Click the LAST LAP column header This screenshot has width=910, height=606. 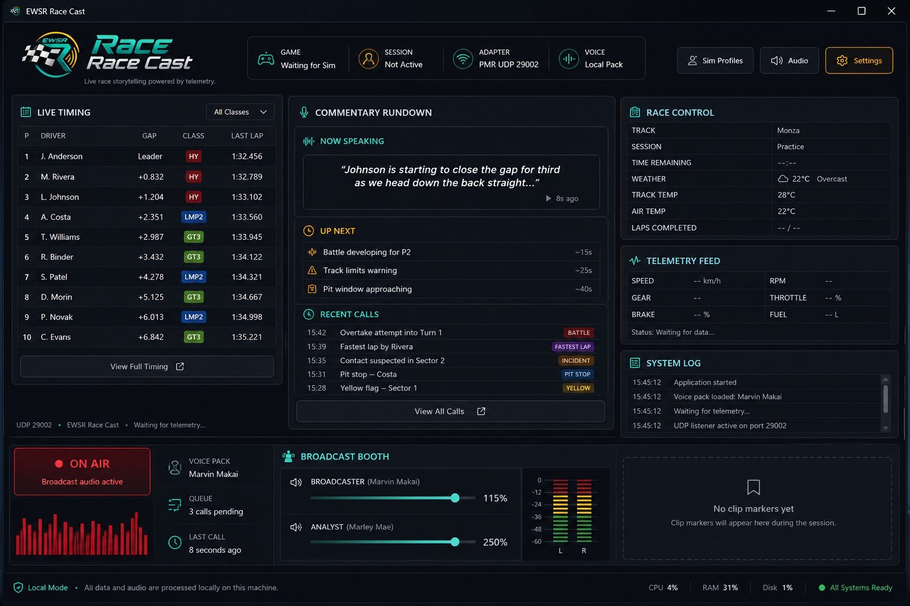(247, 136)
